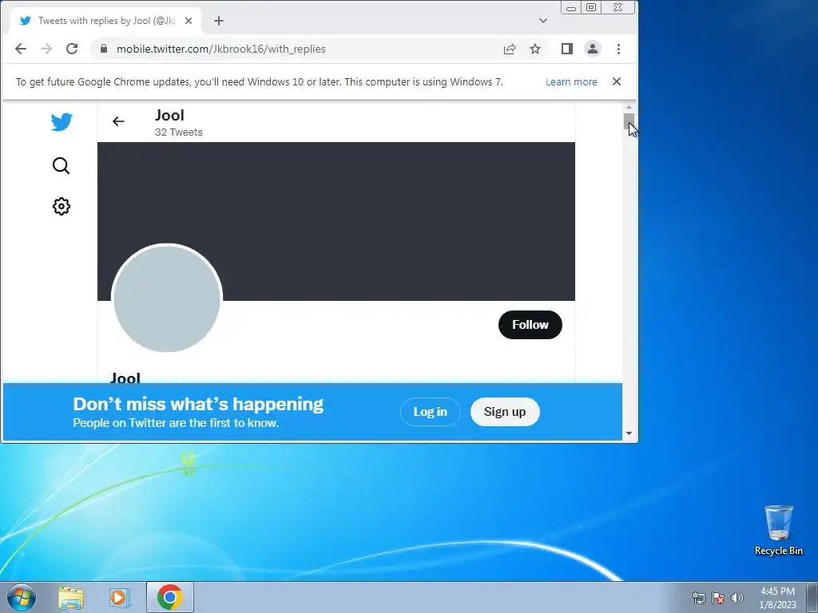Open Chrome three-dot menu

pos(619,49)
